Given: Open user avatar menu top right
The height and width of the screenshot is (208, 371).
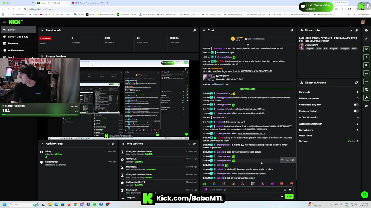Looking at the screenshot, I should pos(363,22).
